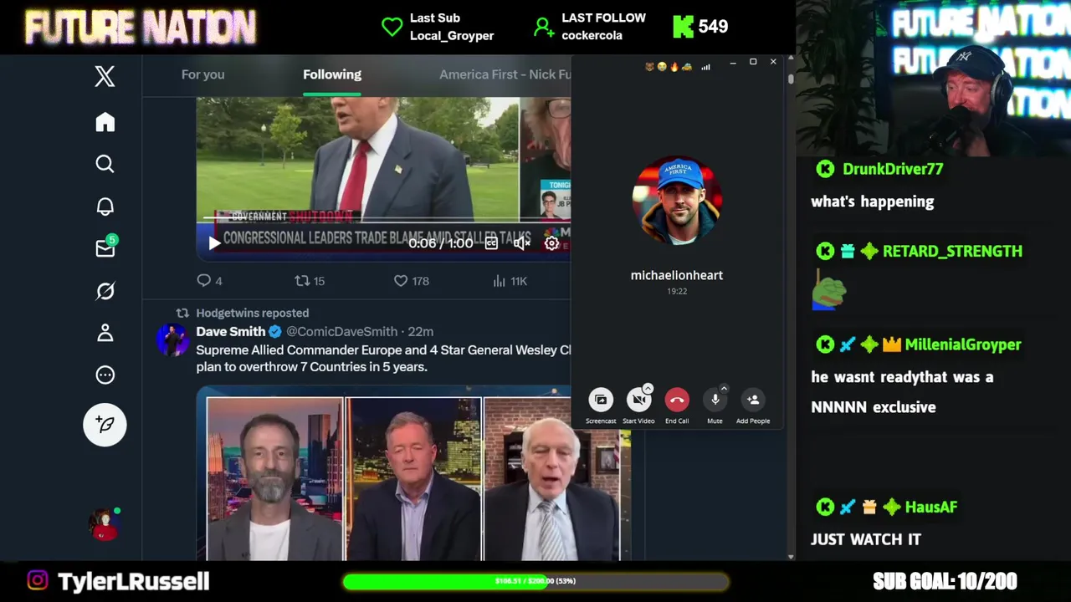
Task: Play the Trump video clip
Action: coord(214,243)
